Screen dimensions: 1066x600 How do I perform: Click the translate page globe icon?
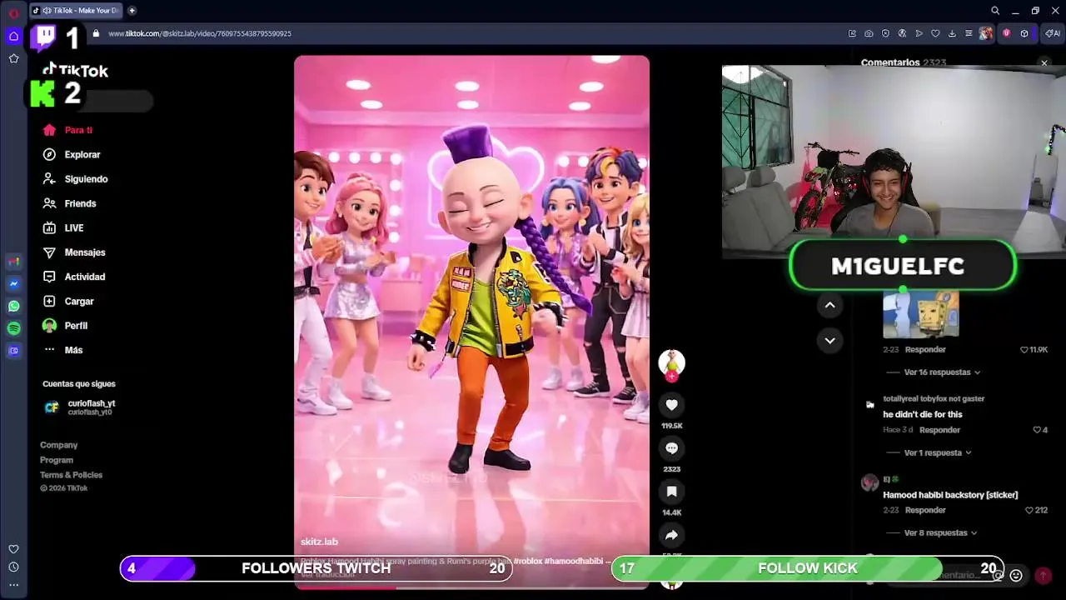click(902, 33)
